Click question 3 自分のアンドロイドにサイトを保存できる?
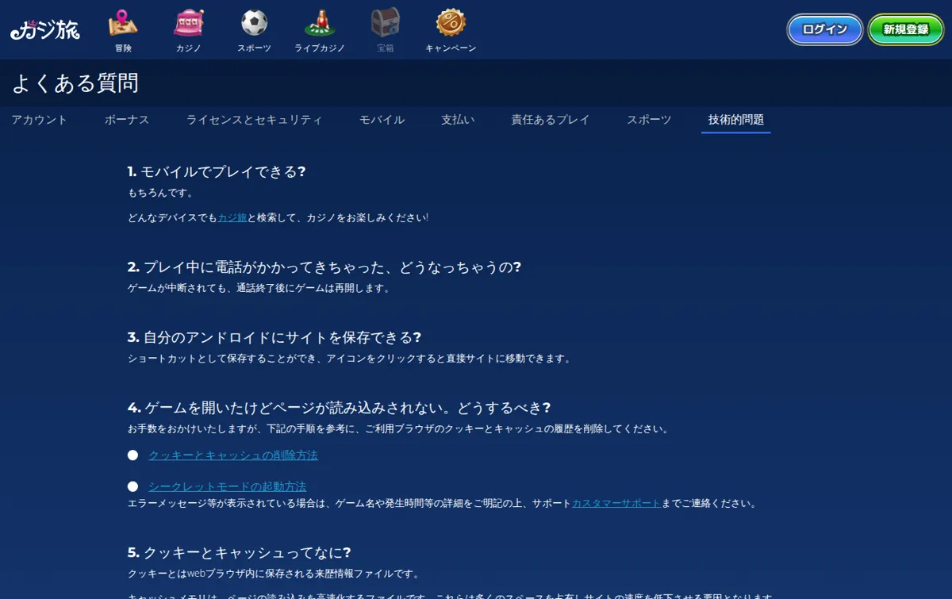The image size is (952, 599). point(274,337)
